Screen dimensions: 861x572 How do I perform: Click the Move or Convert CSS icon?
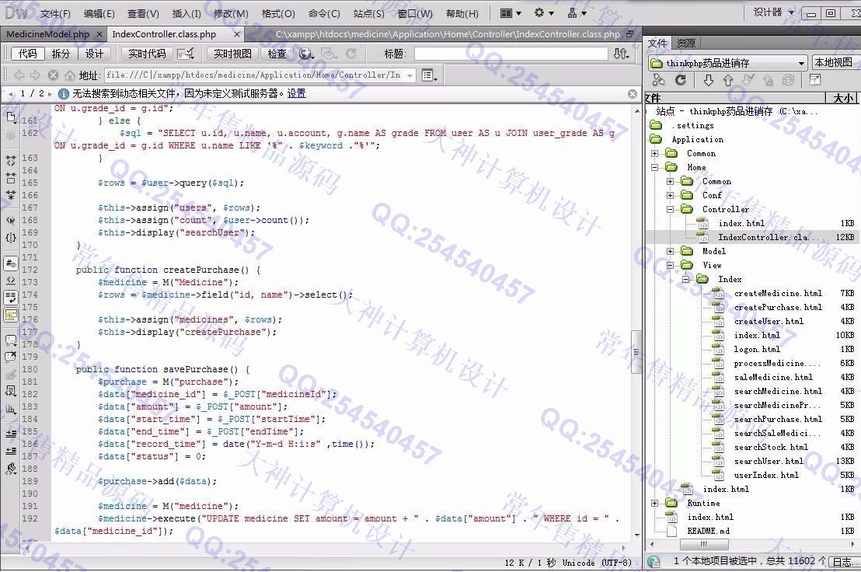tap(10, 409)
